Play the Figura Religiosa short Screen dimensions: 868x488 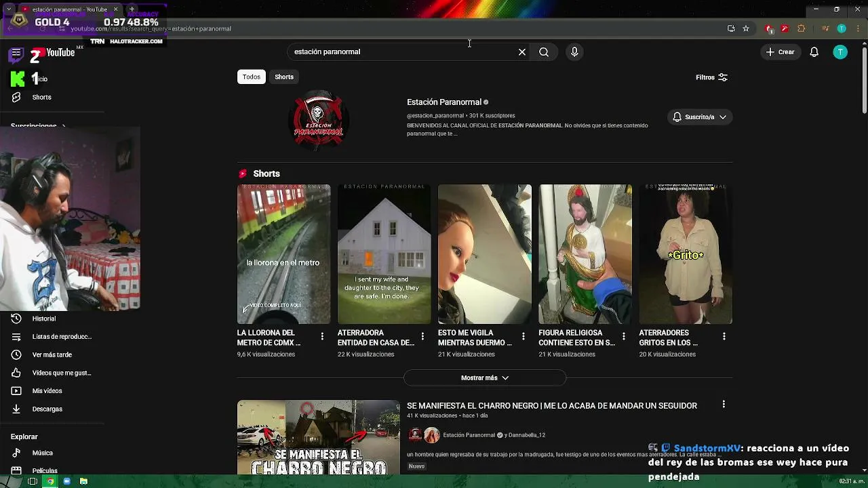585,254
